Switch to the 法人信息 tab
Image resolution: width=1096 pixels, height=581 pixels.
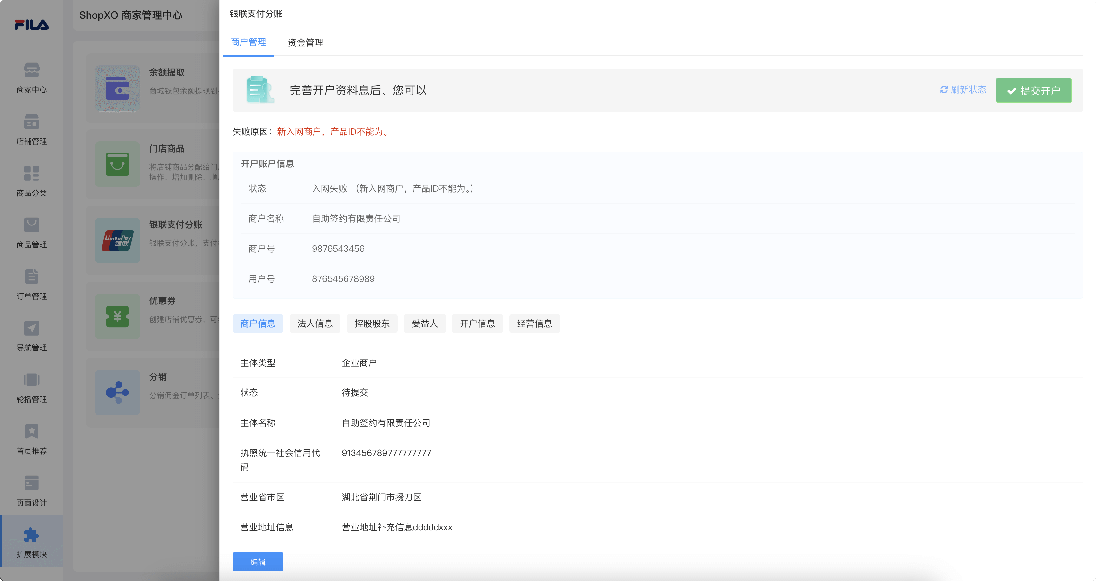[x=314, y=324]
